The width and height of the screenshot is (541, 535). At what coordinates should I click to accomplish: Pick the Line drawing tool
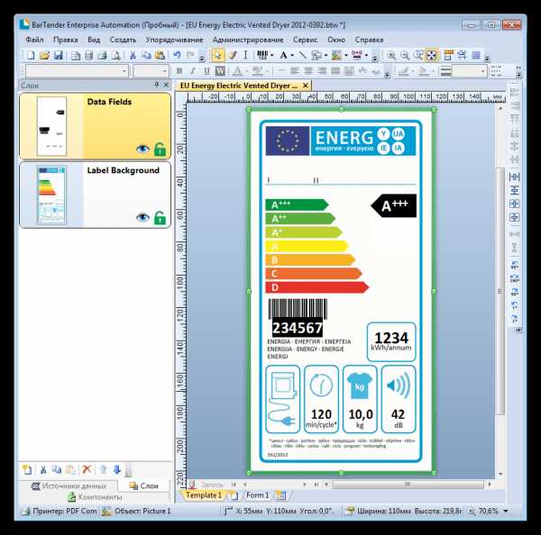click(302, 55)
